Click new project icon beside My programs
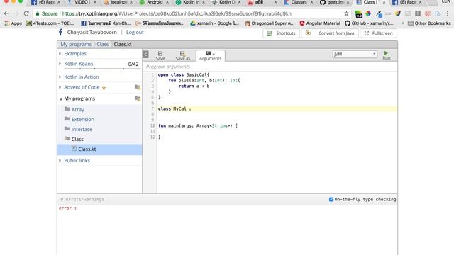454x255 pixels. click(x=138, y=98)
